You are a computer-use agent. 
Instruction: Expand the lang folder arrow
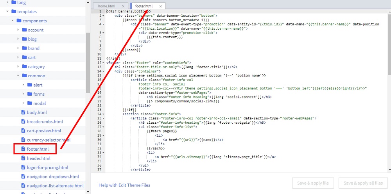click(x=7, y=2)
